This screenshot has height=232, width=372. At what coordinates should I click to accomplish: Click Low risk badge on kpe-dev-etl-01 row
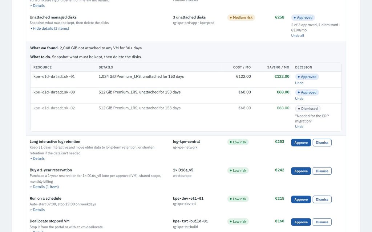point(238,199)
